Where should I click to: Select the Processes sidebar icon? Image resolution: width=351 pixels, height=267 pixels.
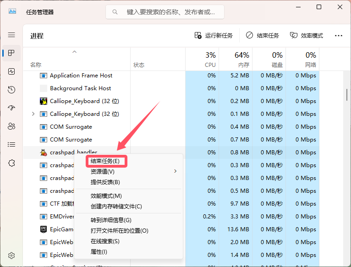tap(11, 53)
